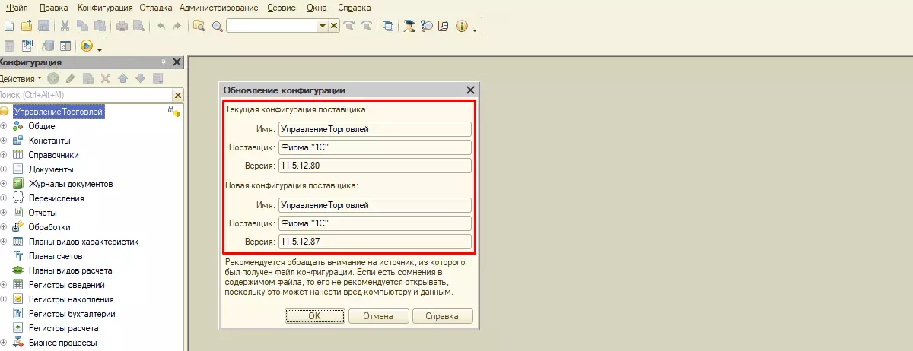The width and height of the screenshot is (913, 351).
Task: Move item down with arrow icon
Action: click(x=140, y=78)
